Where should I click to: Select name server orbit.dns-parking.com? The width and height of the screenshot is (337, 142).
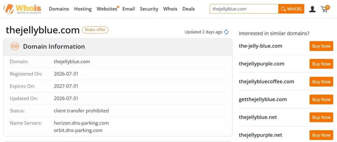[x=78, y=130]
